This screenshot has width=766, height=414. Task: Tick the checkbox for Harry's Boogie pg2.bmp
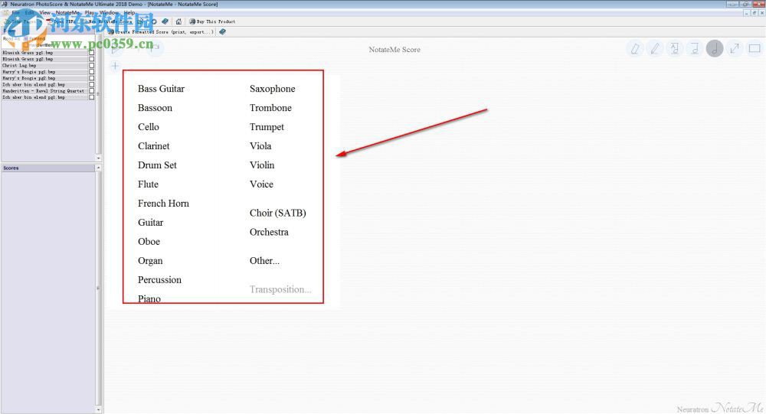pos(91,78)
